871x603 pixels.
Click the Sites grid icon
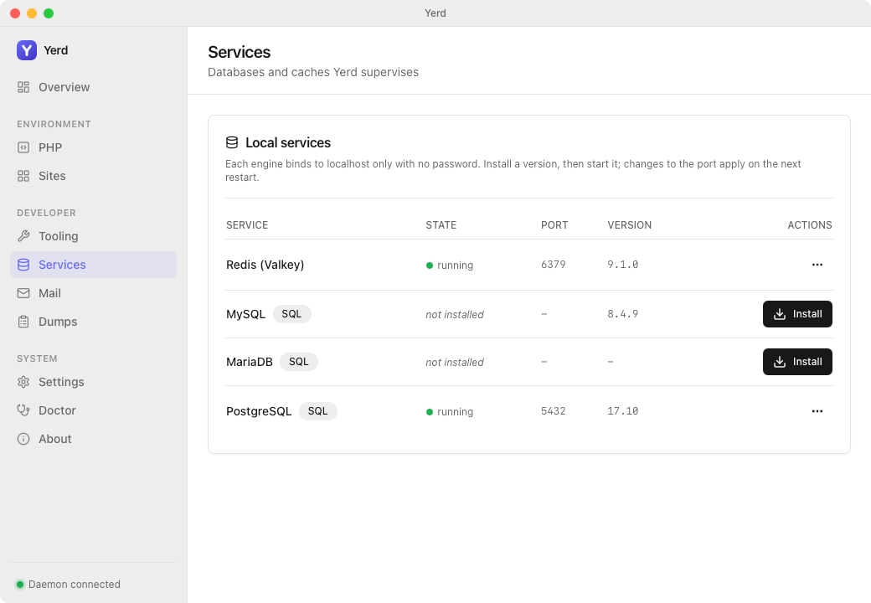pos(23,176)
